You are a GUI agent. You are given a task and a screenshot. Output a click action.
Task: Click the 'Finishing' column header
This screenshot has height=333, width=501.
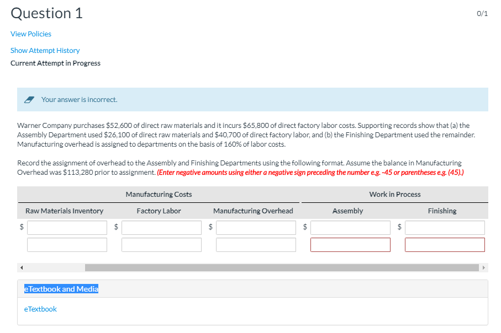442,211
